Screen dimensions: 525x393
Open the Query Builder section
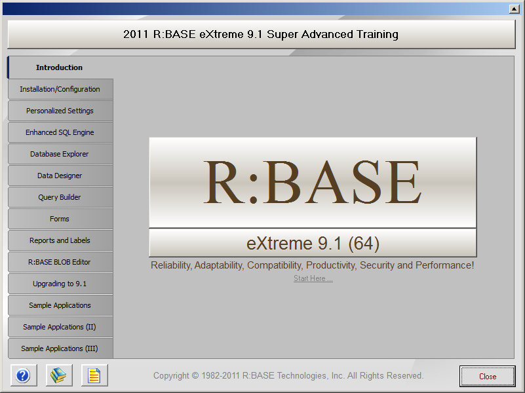[60, 197]
